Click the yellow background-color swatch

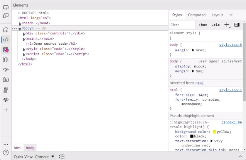pyautogui.click(x=214, y=132)
